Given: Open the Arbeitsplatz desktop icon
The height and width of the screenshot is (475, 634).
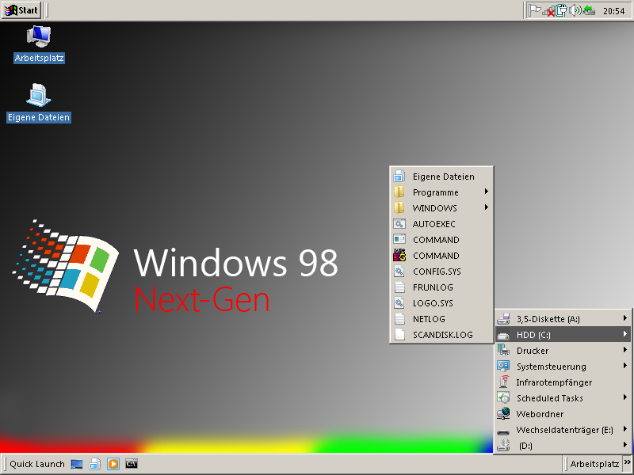Looking at the screenshot, I should pos(39,37).
